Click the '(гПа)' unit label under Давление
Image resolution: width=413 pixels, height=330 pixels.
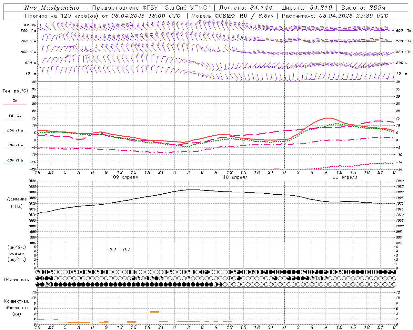tap(17, 207)
